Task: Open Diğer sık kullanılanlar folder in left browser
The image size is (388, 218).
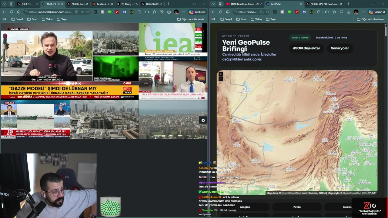Action: click(191, 19)
